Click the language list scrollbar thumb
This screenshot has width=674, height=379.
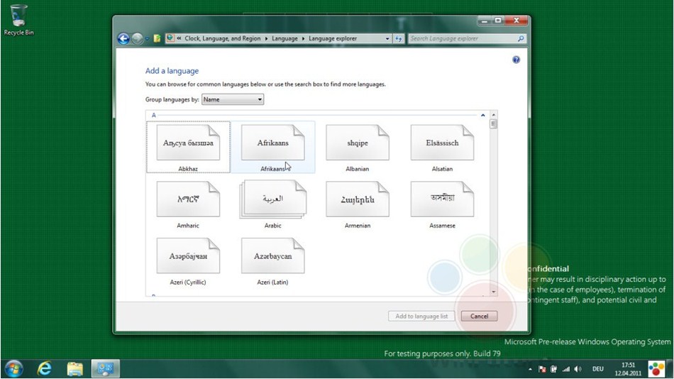tap(494, 124)
